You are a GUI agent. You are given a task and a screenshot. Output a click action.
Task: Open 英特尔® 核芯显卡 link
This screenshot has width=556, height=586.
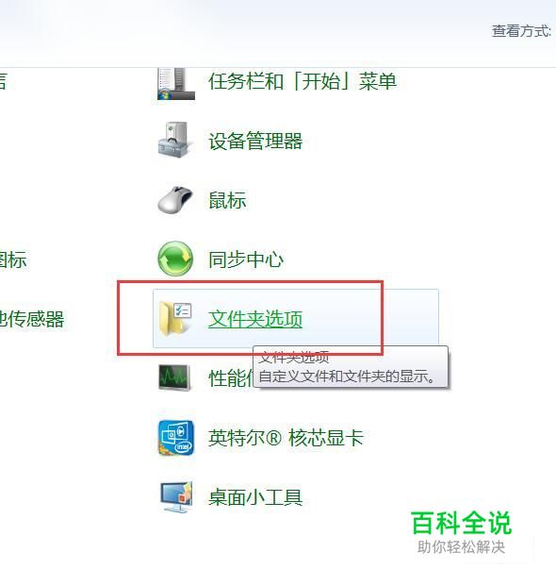pos(286,438)
